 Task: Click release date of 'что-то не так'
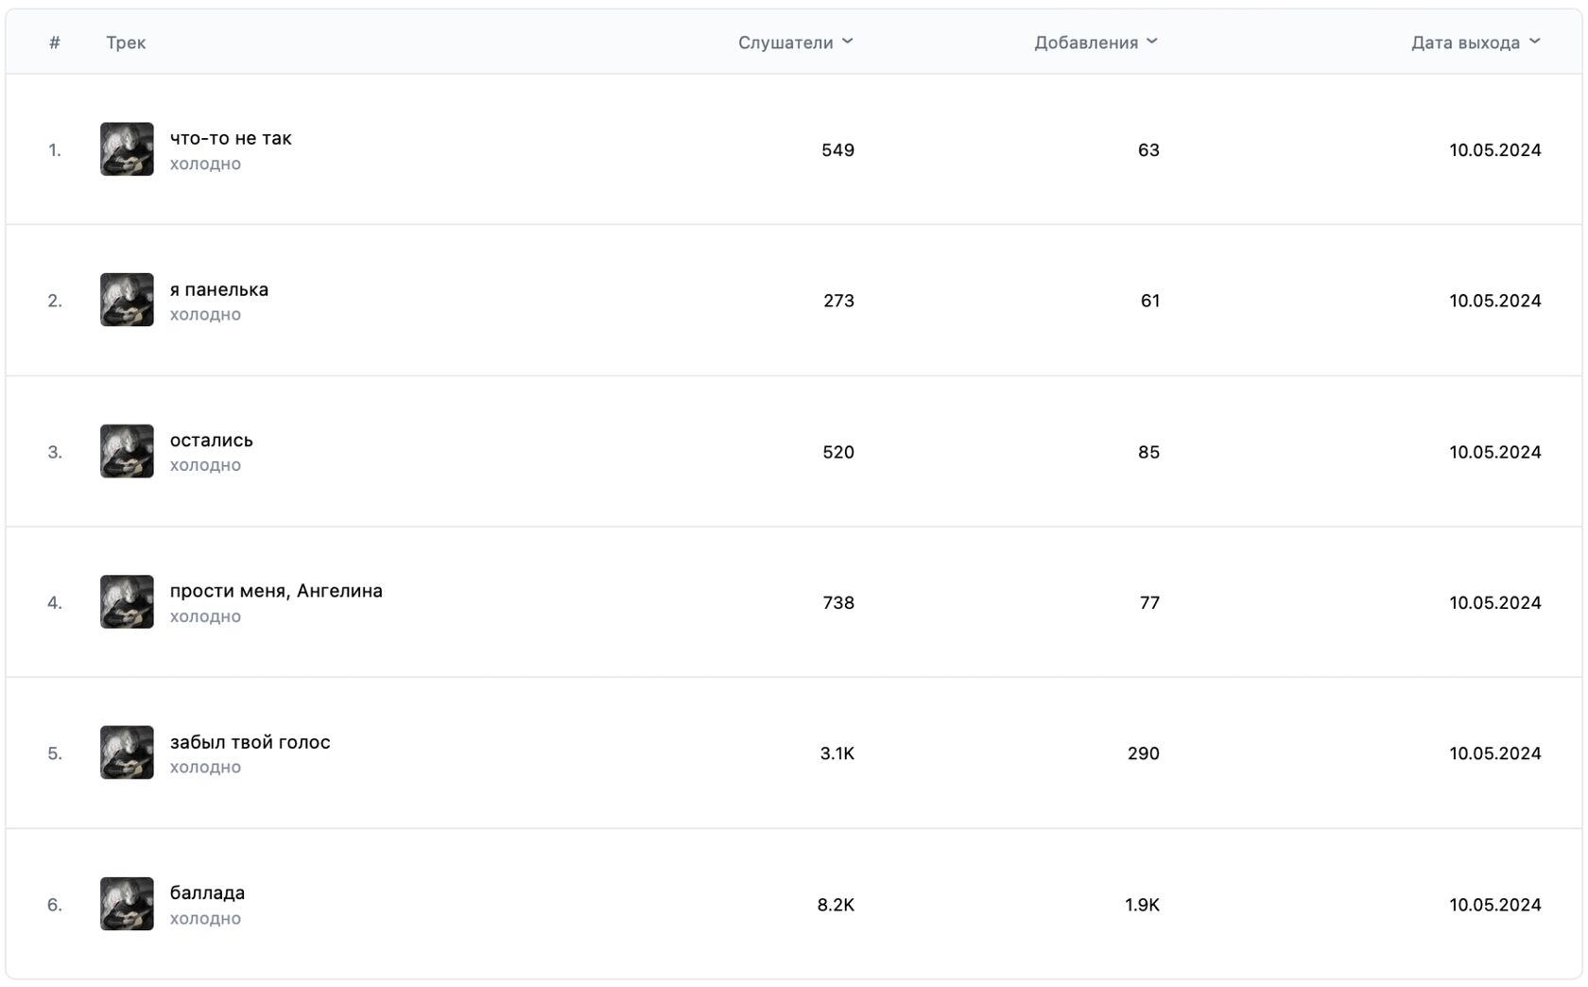(1494, 150)
